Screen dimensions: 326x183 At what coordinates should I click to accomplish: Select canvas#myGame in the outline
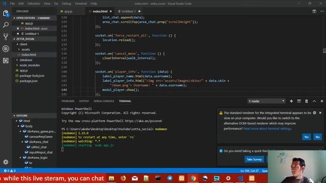[x=41, y=137]
